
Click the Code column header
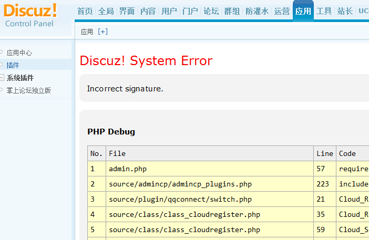point(353,153)
